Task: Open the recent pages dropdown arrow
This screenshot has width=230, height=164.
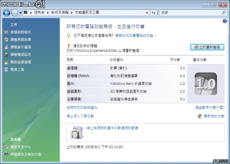Action: tap(20, 13)
